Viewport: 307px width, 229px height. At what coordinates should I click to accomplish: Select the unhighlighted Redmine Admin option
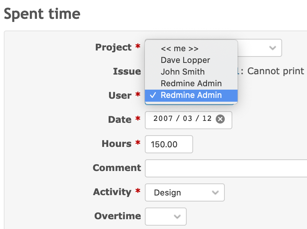pyautogui.click(x=191, y=84)
